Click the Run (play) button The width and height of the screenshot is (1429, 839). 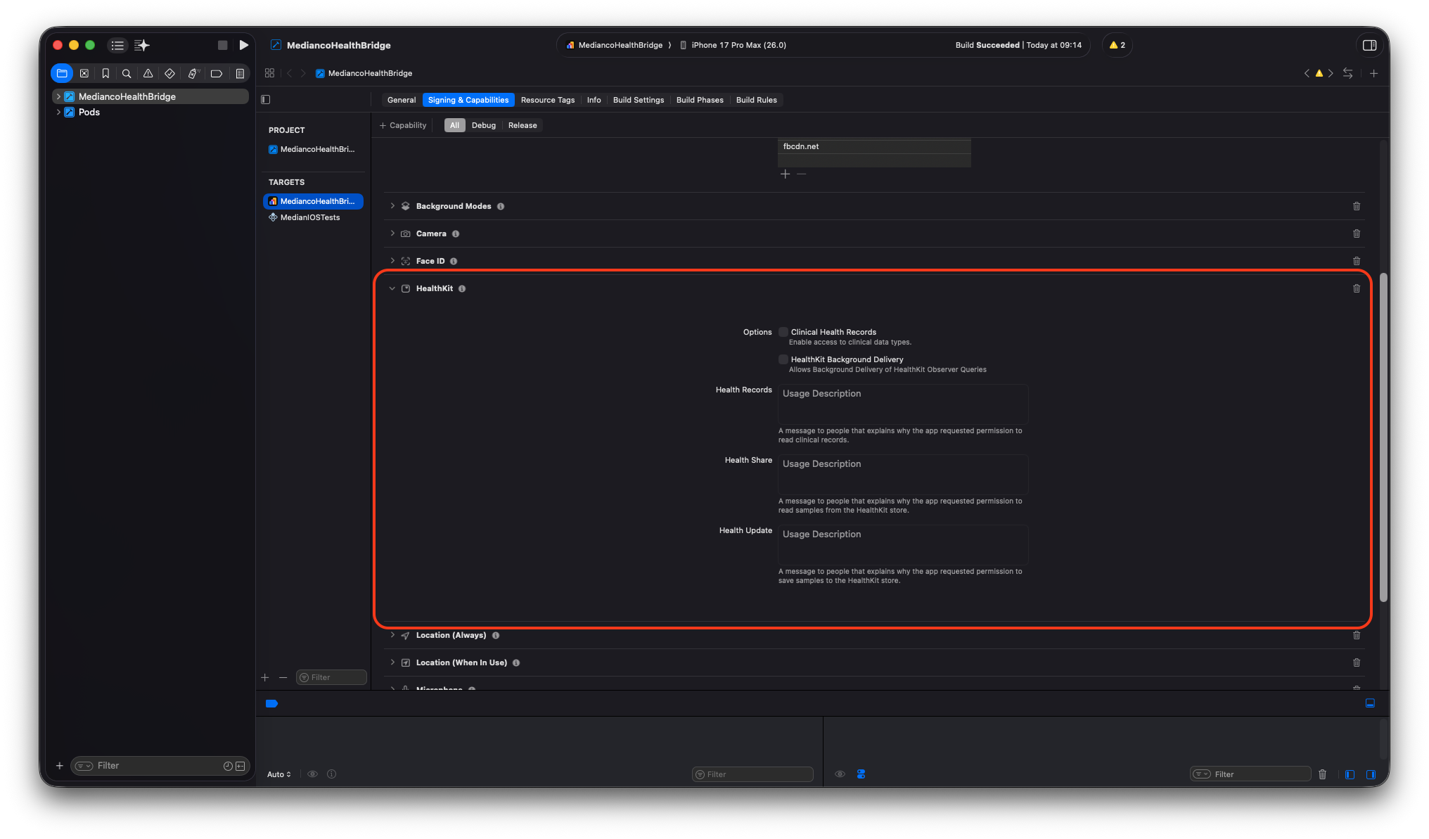(x=243, y=45)
